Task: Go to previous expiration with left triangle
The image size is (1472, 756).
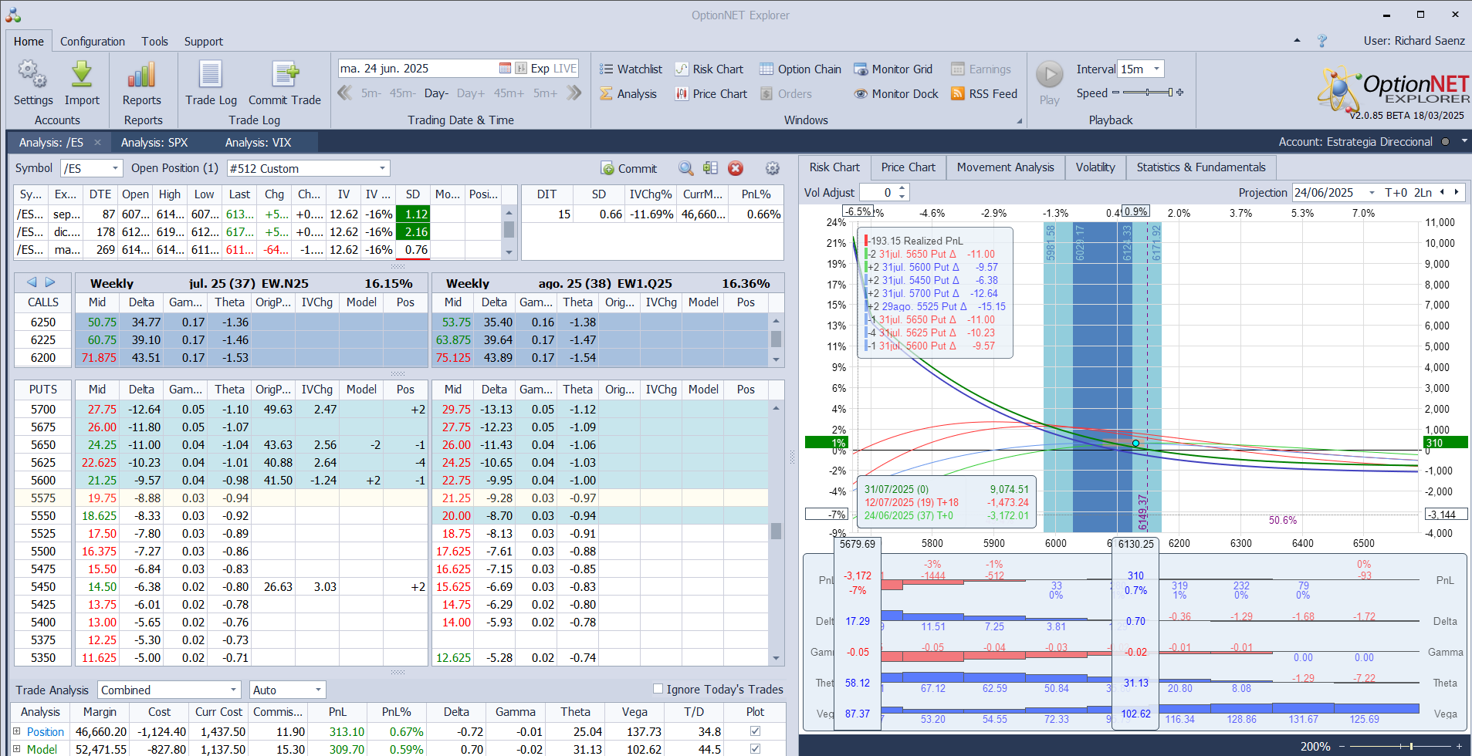Action: point(32,282)
